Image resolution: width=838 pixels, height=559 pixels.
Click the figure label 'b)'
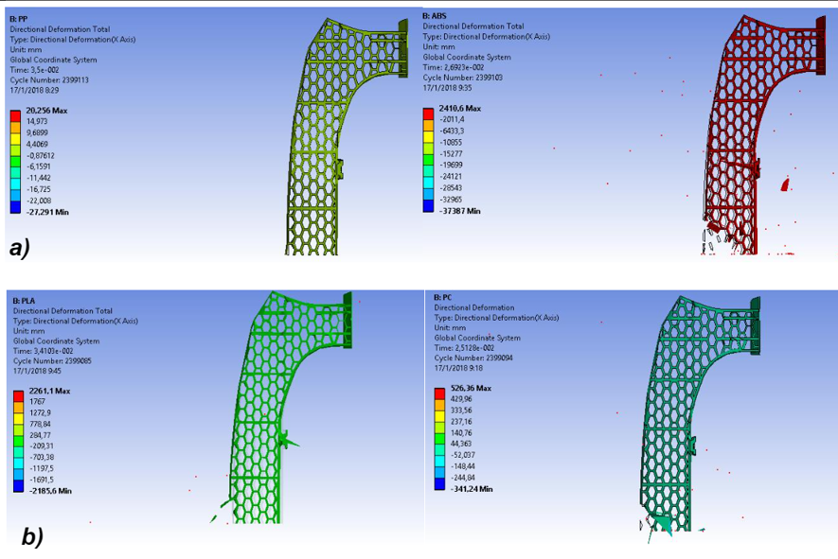[32, 537]
